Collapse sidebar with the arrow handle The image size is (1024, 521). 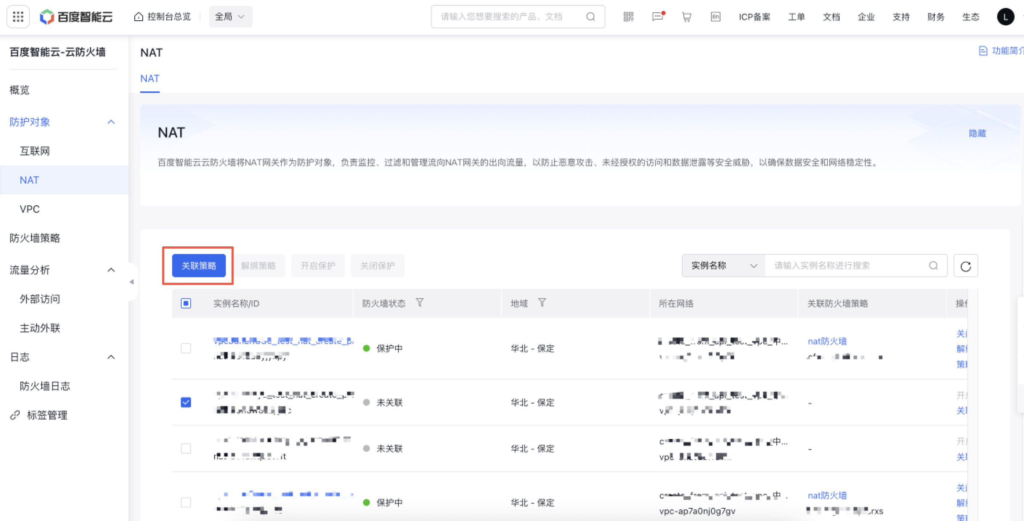pos(131,282)
